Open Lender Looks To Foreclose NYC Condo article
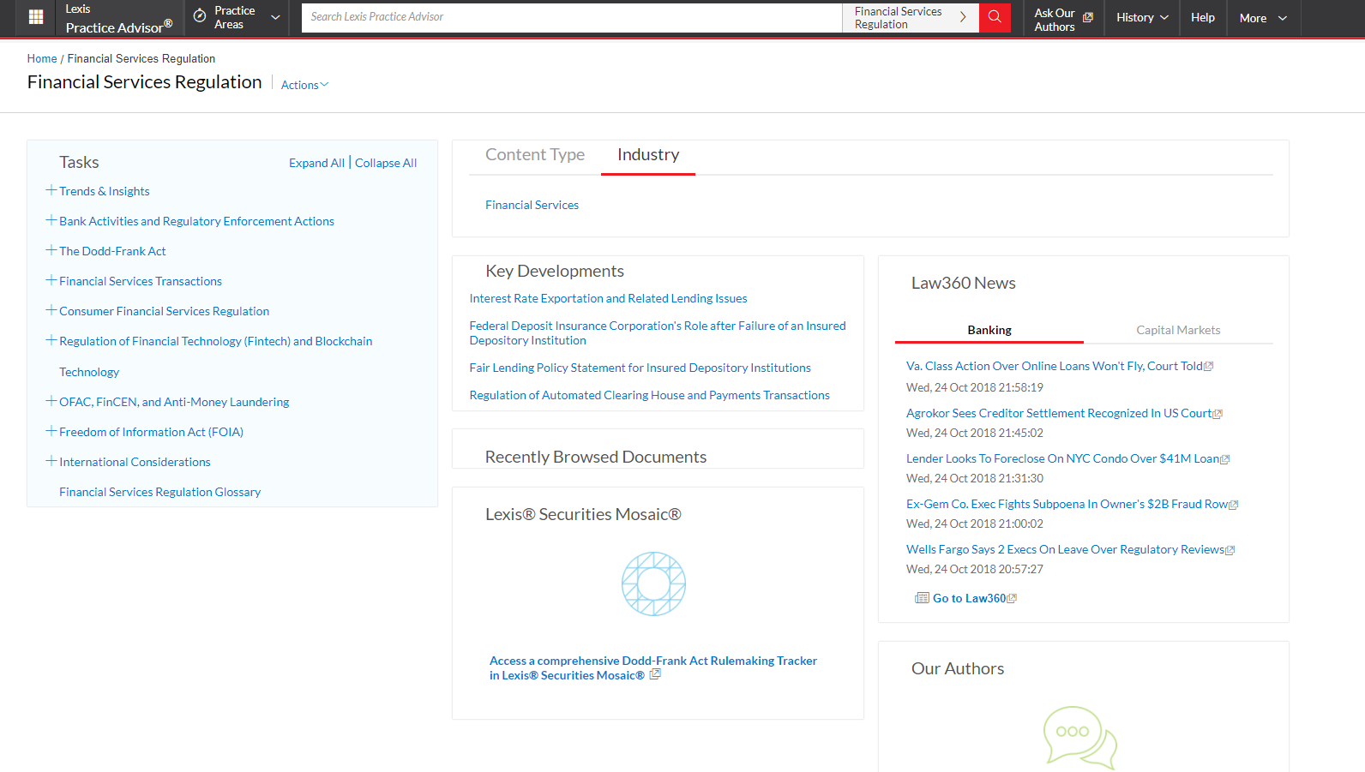 coord(1063,458)
